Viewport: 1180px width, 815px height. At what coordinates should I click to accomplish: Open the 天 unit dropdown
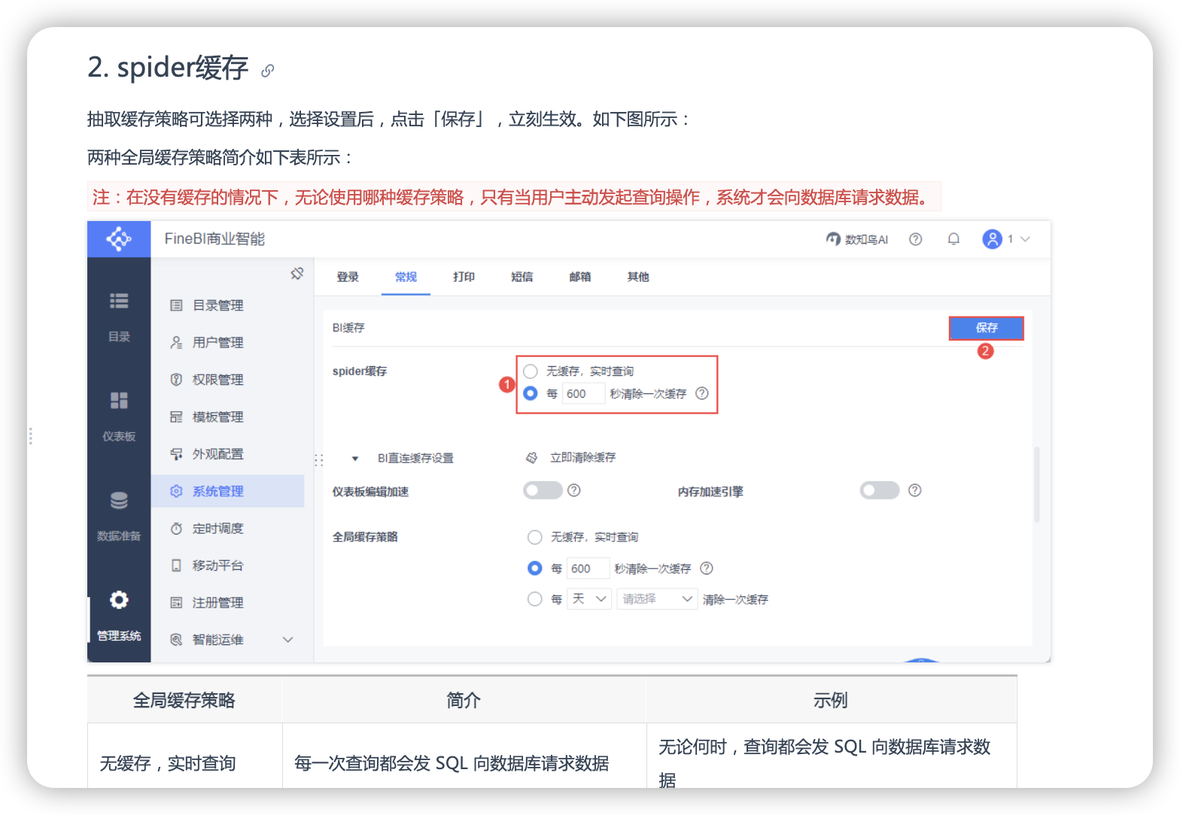pos(589,599)
